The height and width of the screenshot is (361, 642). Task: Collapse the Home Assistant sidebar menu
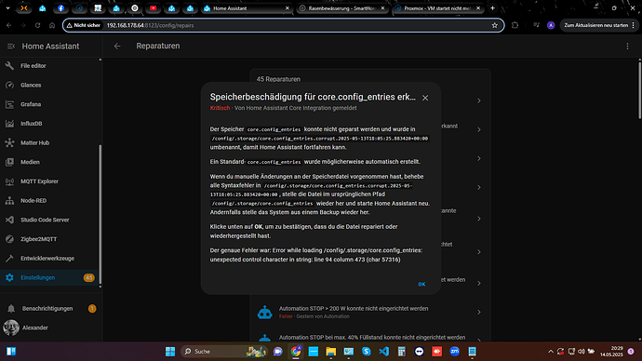click(11, 47)
